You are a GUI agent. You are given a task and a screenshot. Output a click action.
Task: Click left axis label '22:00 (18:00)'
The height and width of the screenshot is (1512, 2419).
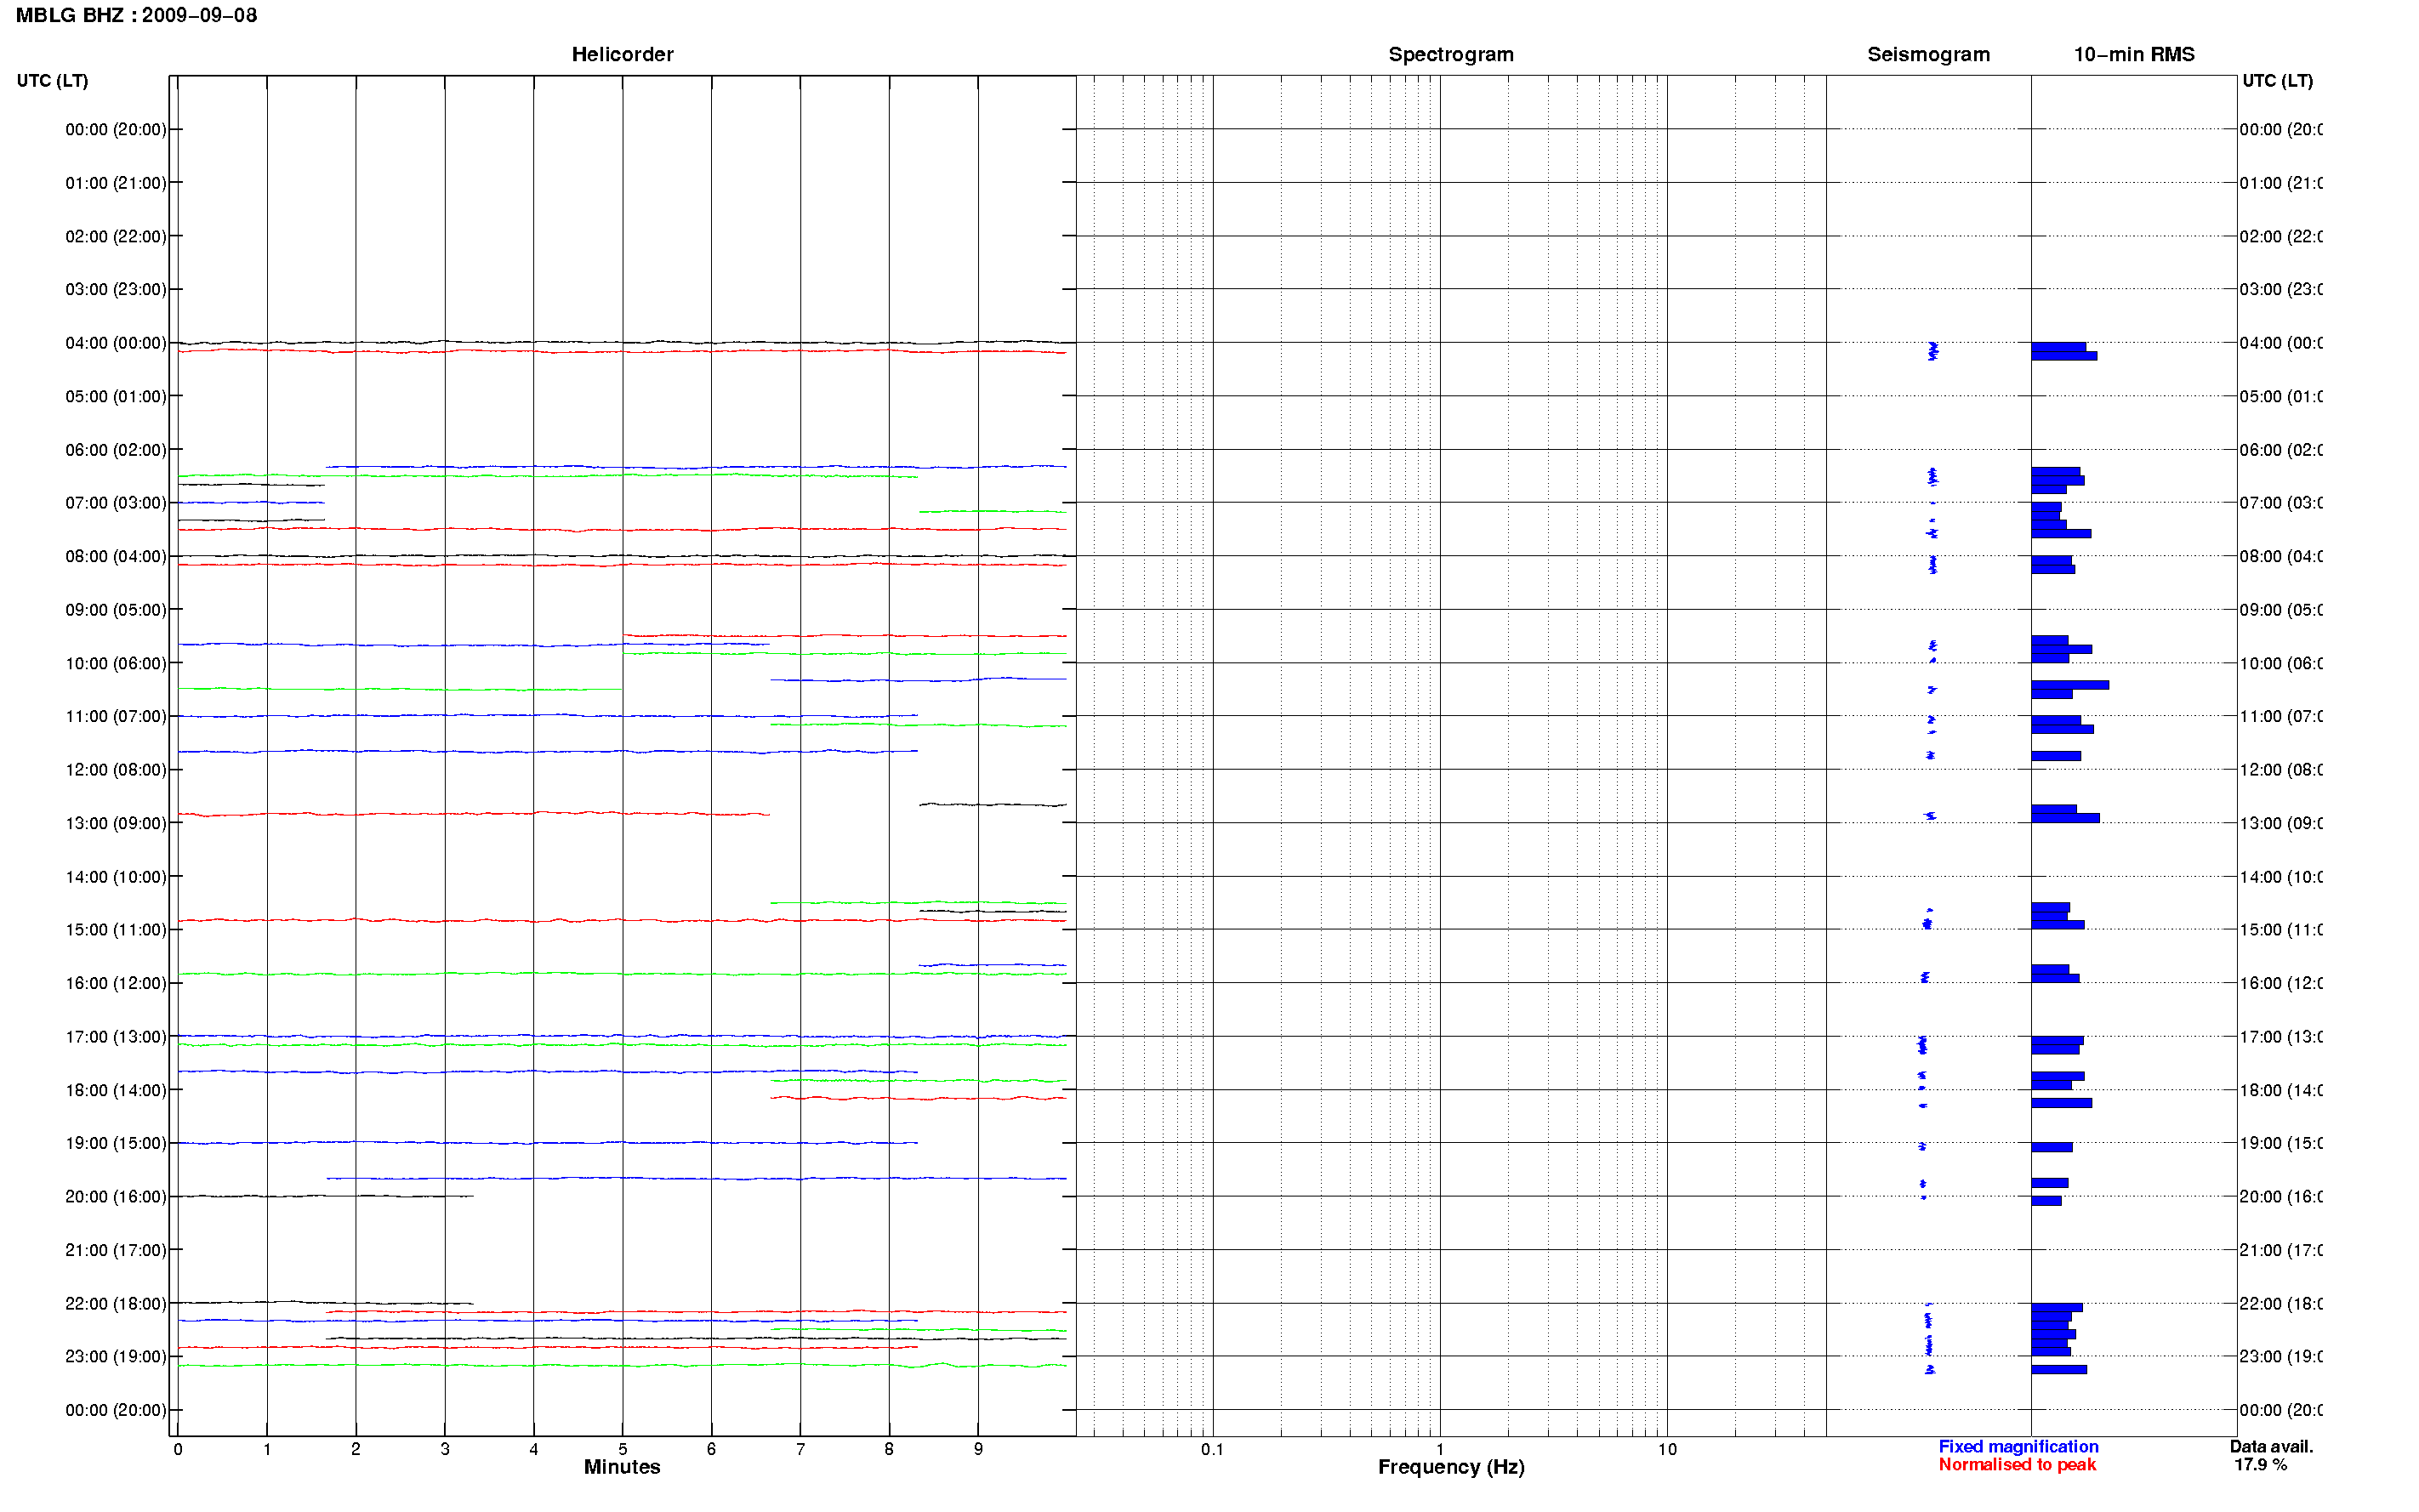116,1304
